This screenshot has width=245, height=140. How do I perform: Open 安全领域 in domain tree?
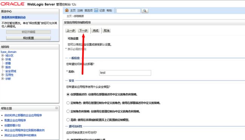pos(11,71)
